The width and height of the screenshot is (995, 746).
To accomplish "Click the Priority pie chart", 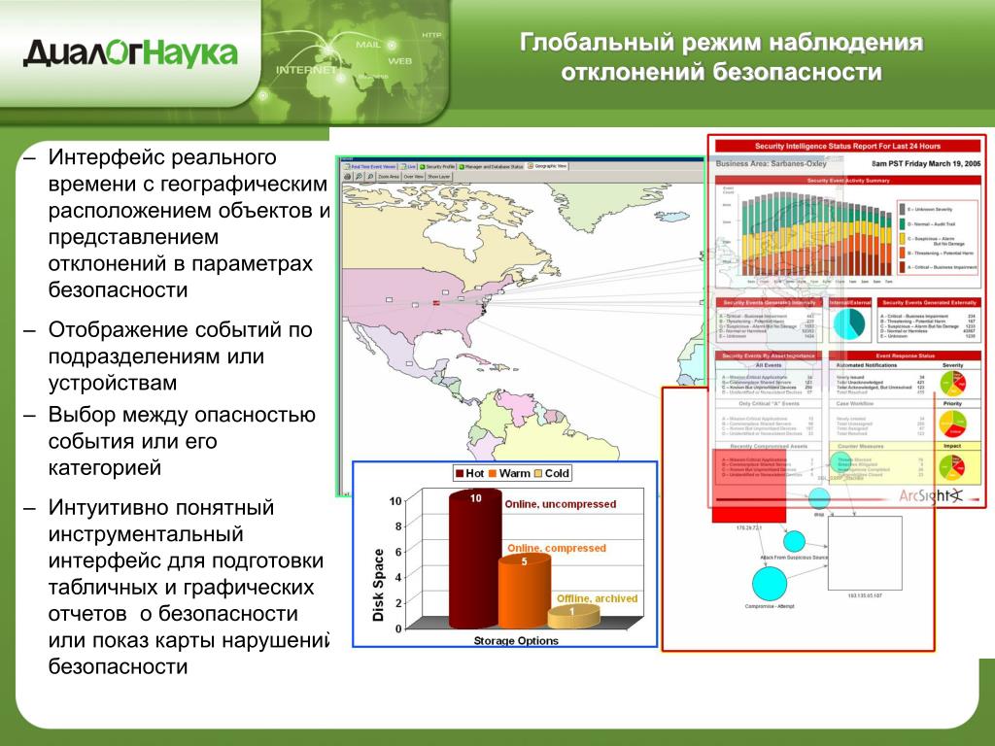I will 952,424.
